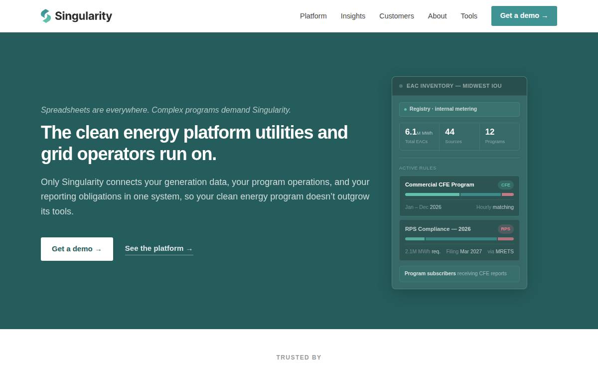Open the Commercial CFE Program card title
598x374 pixels.
[x=440, y=185]
